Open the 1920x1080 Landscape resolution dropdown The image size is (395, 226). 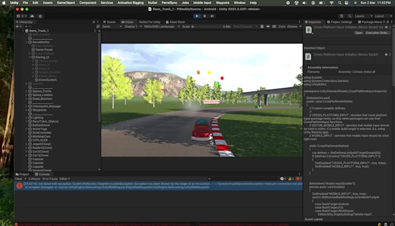tap(161, 27)
